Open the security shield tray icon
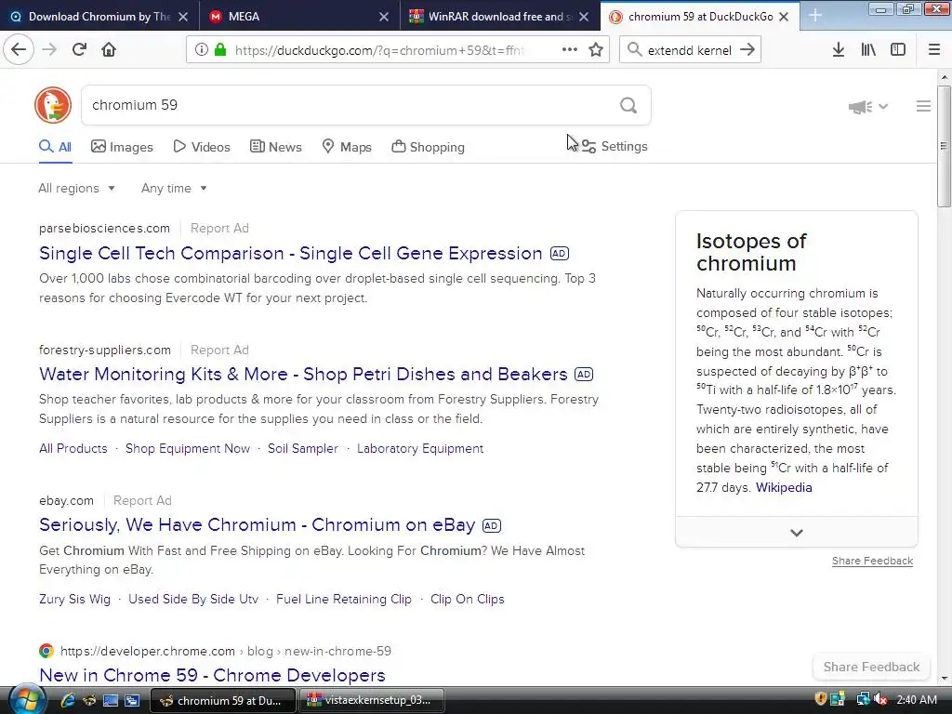The height and width of the screenshot is (714, 952). (x=820, y=699)
